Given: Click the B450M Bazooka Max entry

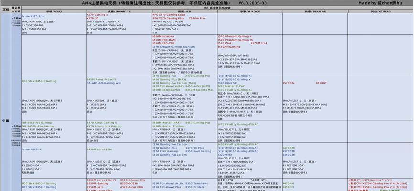Looking at the screenshot, I should [200, 90].
